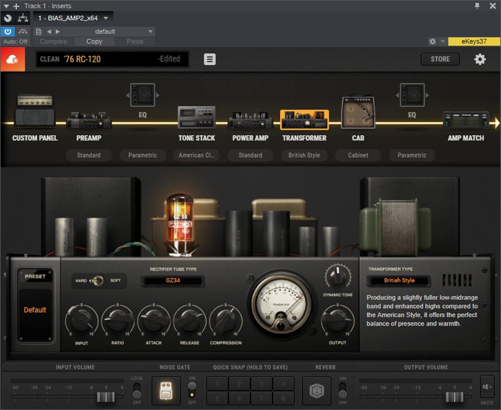Open BIAS_AMP2_x64 plugin selector dropdown
Image resolution: width=501 pixels, height=410 pixels.
coord(73,18)
